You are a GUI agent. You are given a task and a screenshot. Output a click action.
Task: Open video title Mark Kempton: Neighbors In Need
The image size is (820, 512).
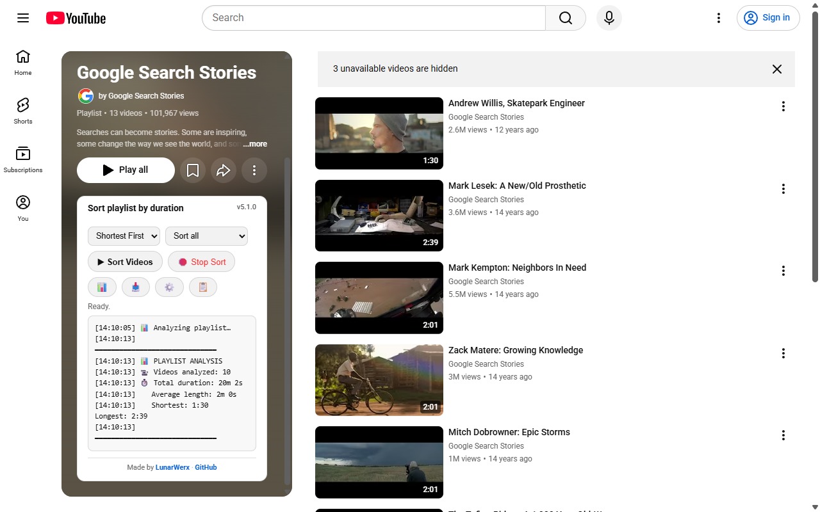[x=518, y=268]
